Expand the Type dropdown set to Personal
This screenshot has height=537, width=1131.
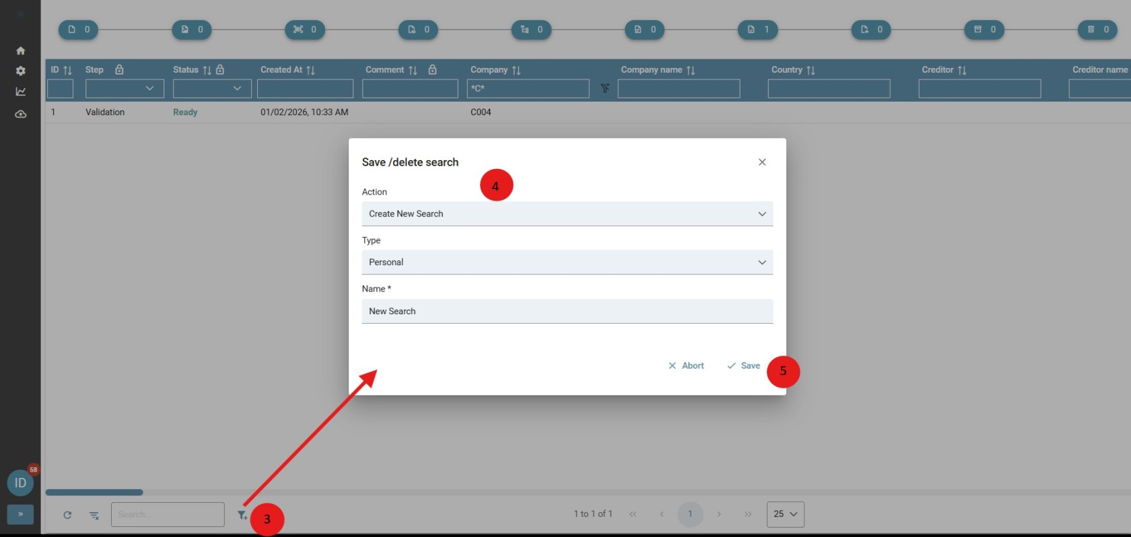coord(567,262)
